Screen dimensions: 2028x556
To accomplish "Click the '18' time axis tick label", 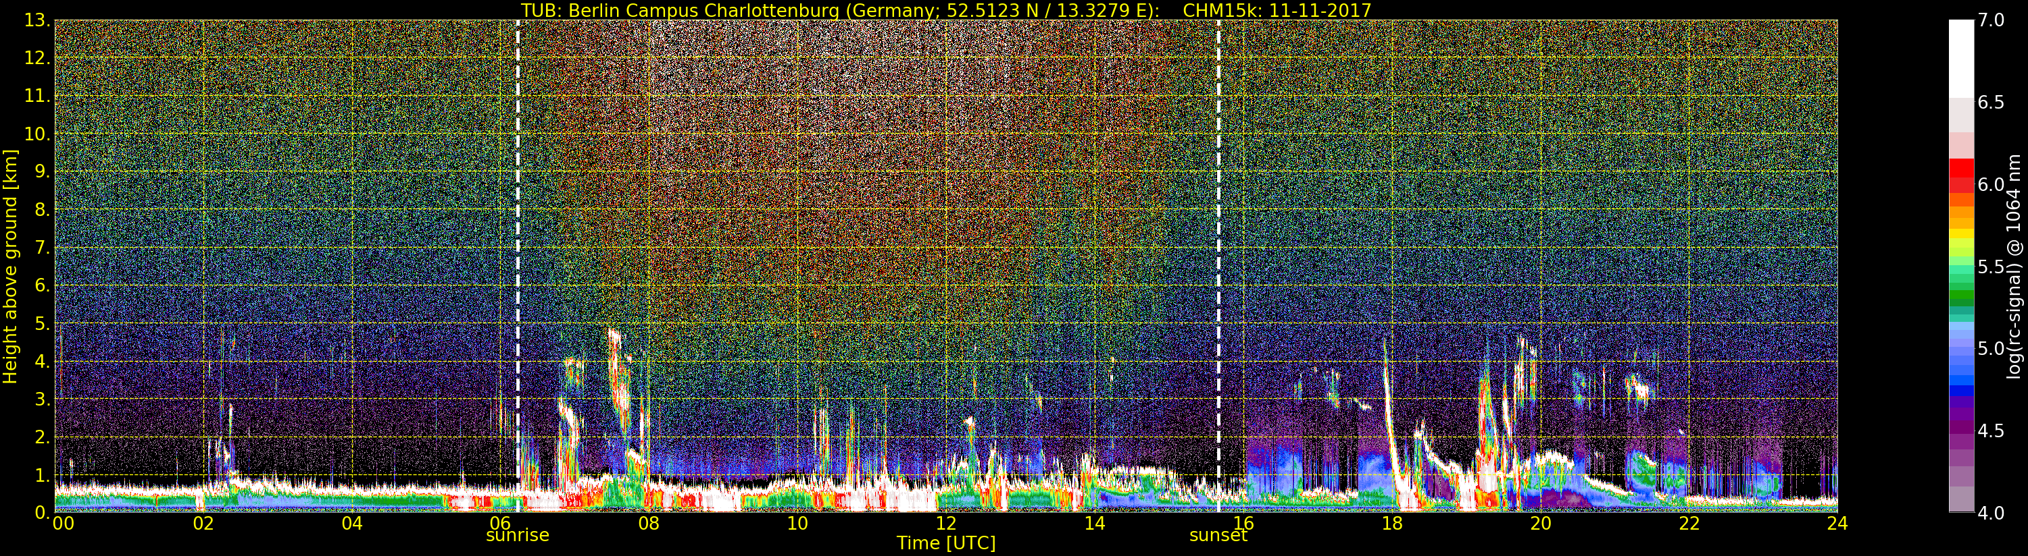I will (1392, 524).
